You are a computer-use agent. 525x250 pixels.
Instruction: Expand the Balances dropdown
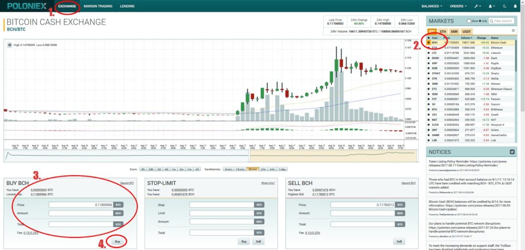tap(432, 6)
